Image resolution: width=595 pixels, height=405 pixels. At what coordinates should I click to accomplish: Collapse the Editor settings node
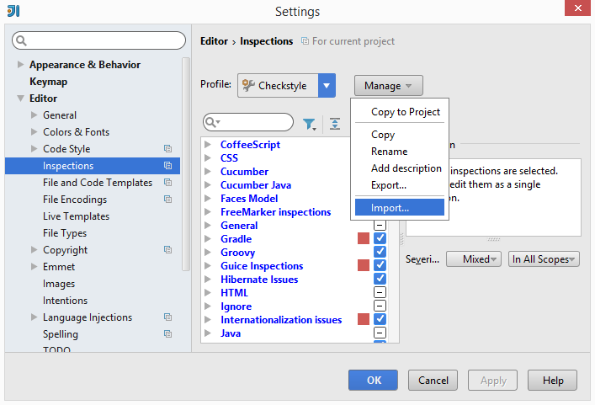click(x=20, y=99)
